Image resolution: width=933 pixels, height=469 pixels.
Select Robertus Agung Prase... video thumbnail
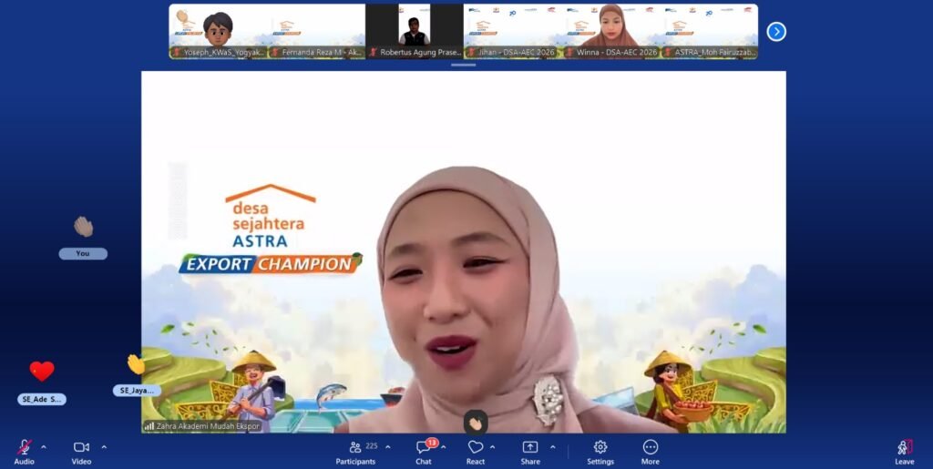pos(415,32)
